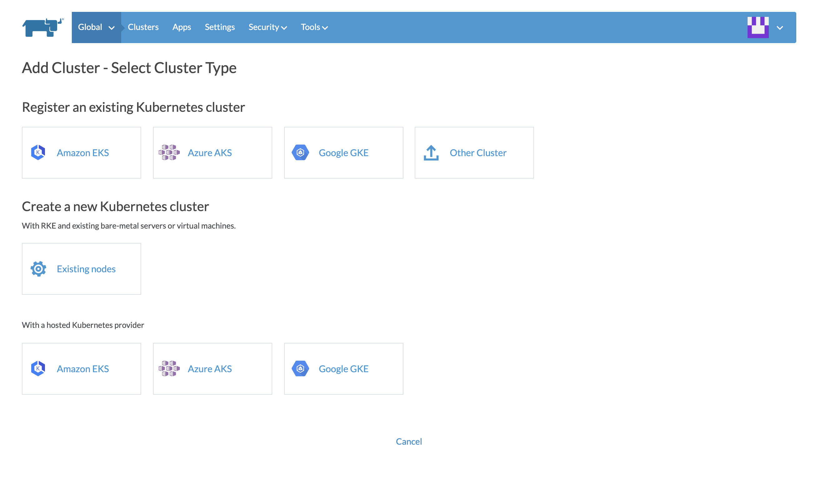Select the hosted Azure AKS card
Viewport: 830px width, 499px height.
pos(212,368)
